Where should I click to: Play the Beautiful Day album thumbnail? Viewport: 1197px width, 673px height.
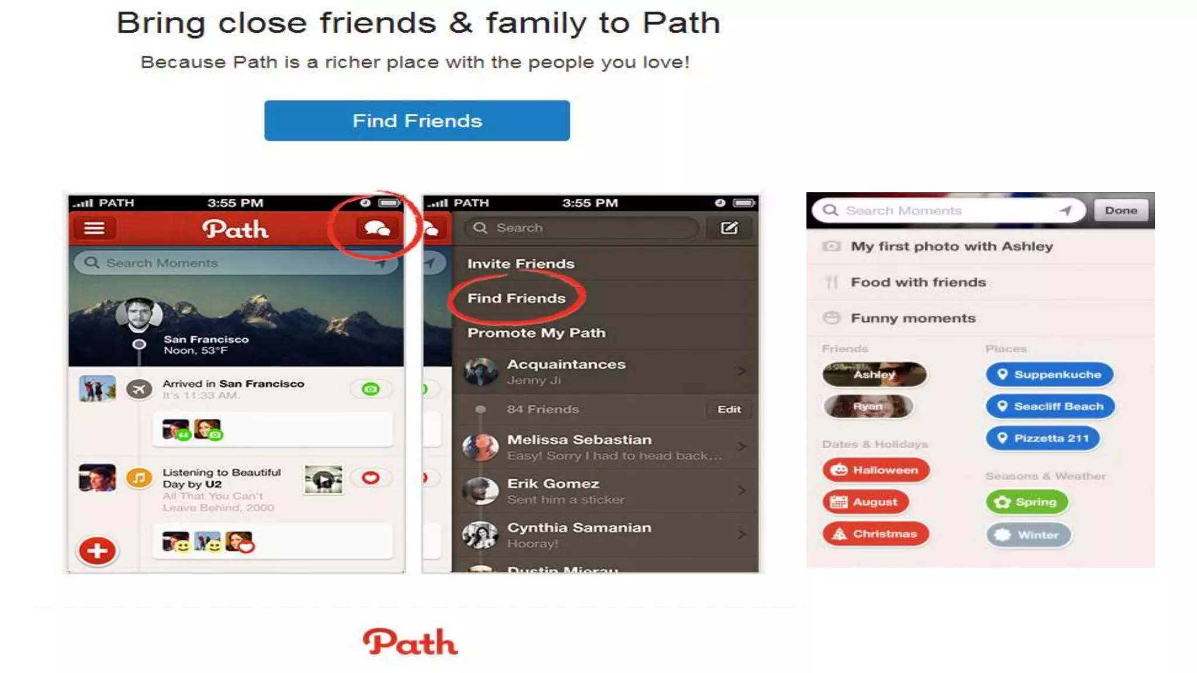pyautogui.click(x=323, y=480)
